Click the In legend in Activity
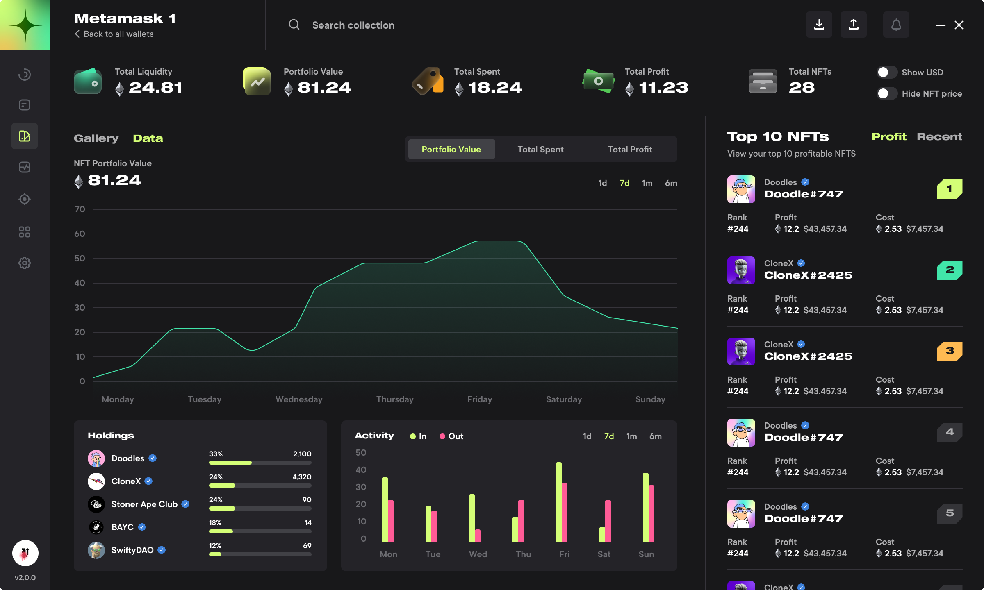Image resolution: width=984 pixels, height=590 pixels. point(418,436)
